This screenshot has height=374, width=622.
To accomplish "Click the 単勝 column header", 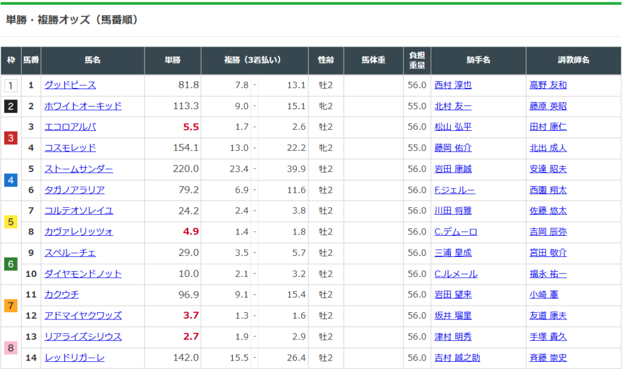I will (173, 61).
